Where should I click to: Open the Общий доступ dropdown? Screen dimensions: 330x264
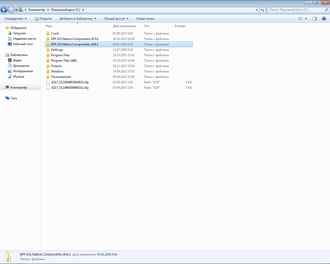(x=116, y=19)
